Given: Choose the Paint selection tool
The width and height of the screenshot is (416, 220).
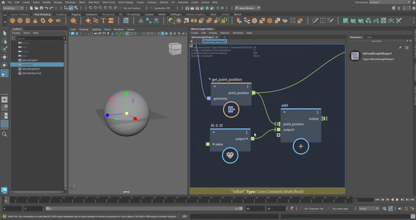Looking at the screenshot, I should 5,49.
